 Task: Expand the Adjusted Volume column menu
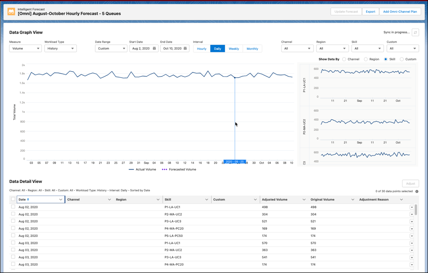coord(304,199)
